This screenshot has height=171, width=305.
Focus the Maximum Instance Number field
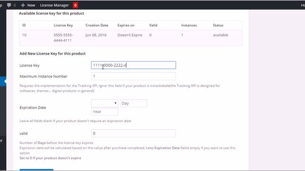[133, 76]
